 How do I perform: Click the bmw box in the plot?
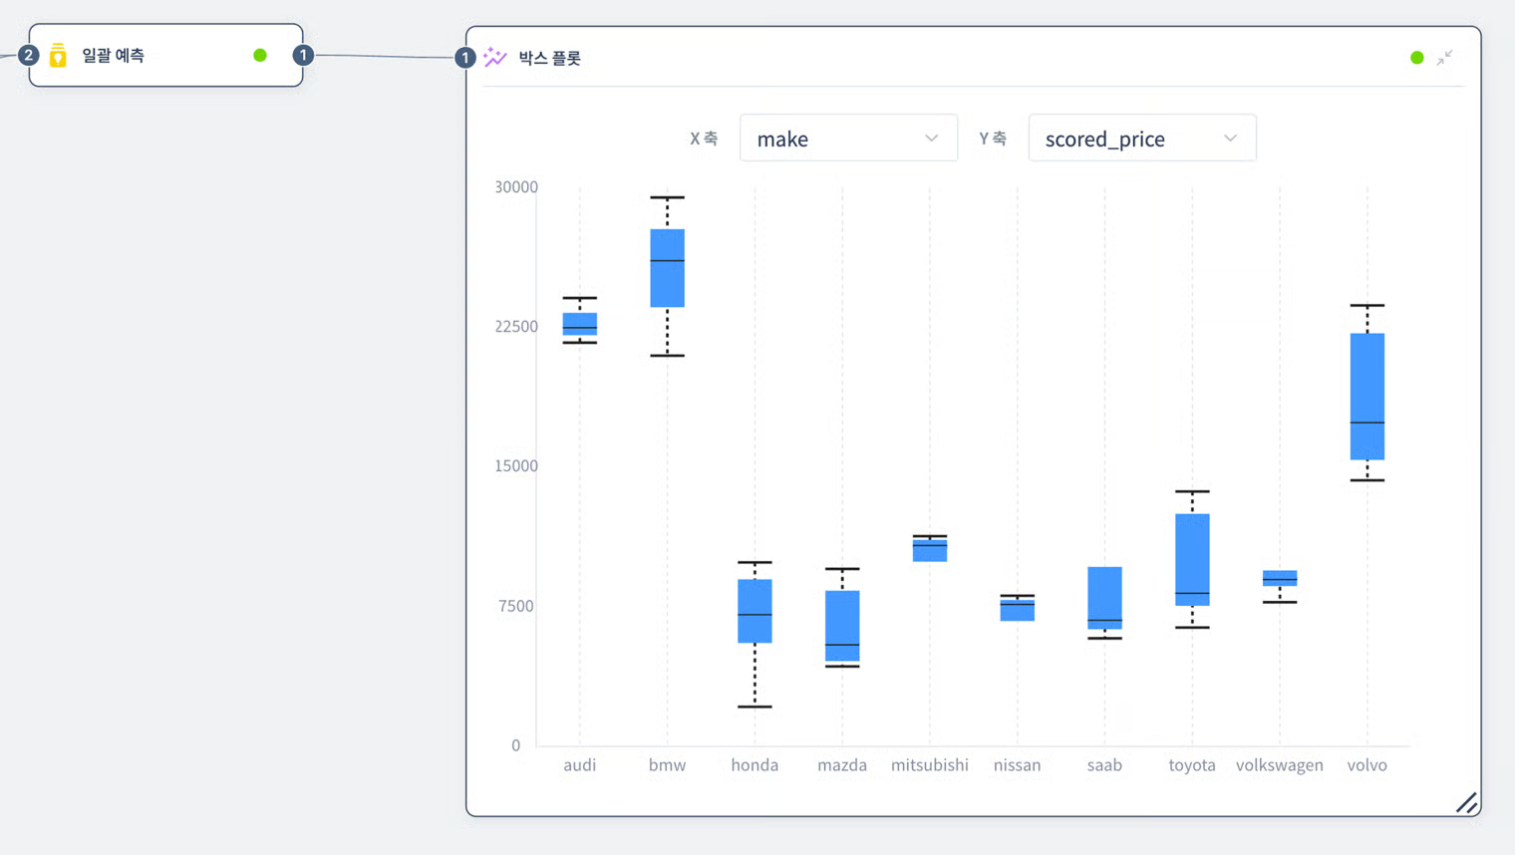pos(668,268)
